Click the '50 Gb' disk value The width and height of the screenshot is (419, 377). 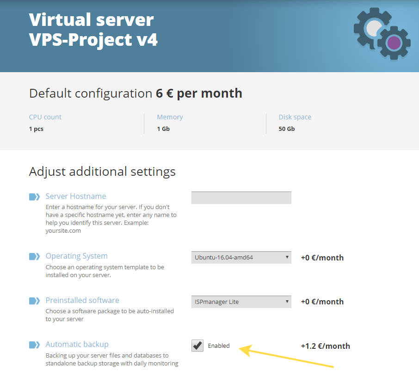tap(287, 129)
